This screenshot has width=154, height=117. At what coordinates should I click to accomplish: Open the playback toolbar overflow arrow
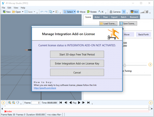[x=92, y=104]
